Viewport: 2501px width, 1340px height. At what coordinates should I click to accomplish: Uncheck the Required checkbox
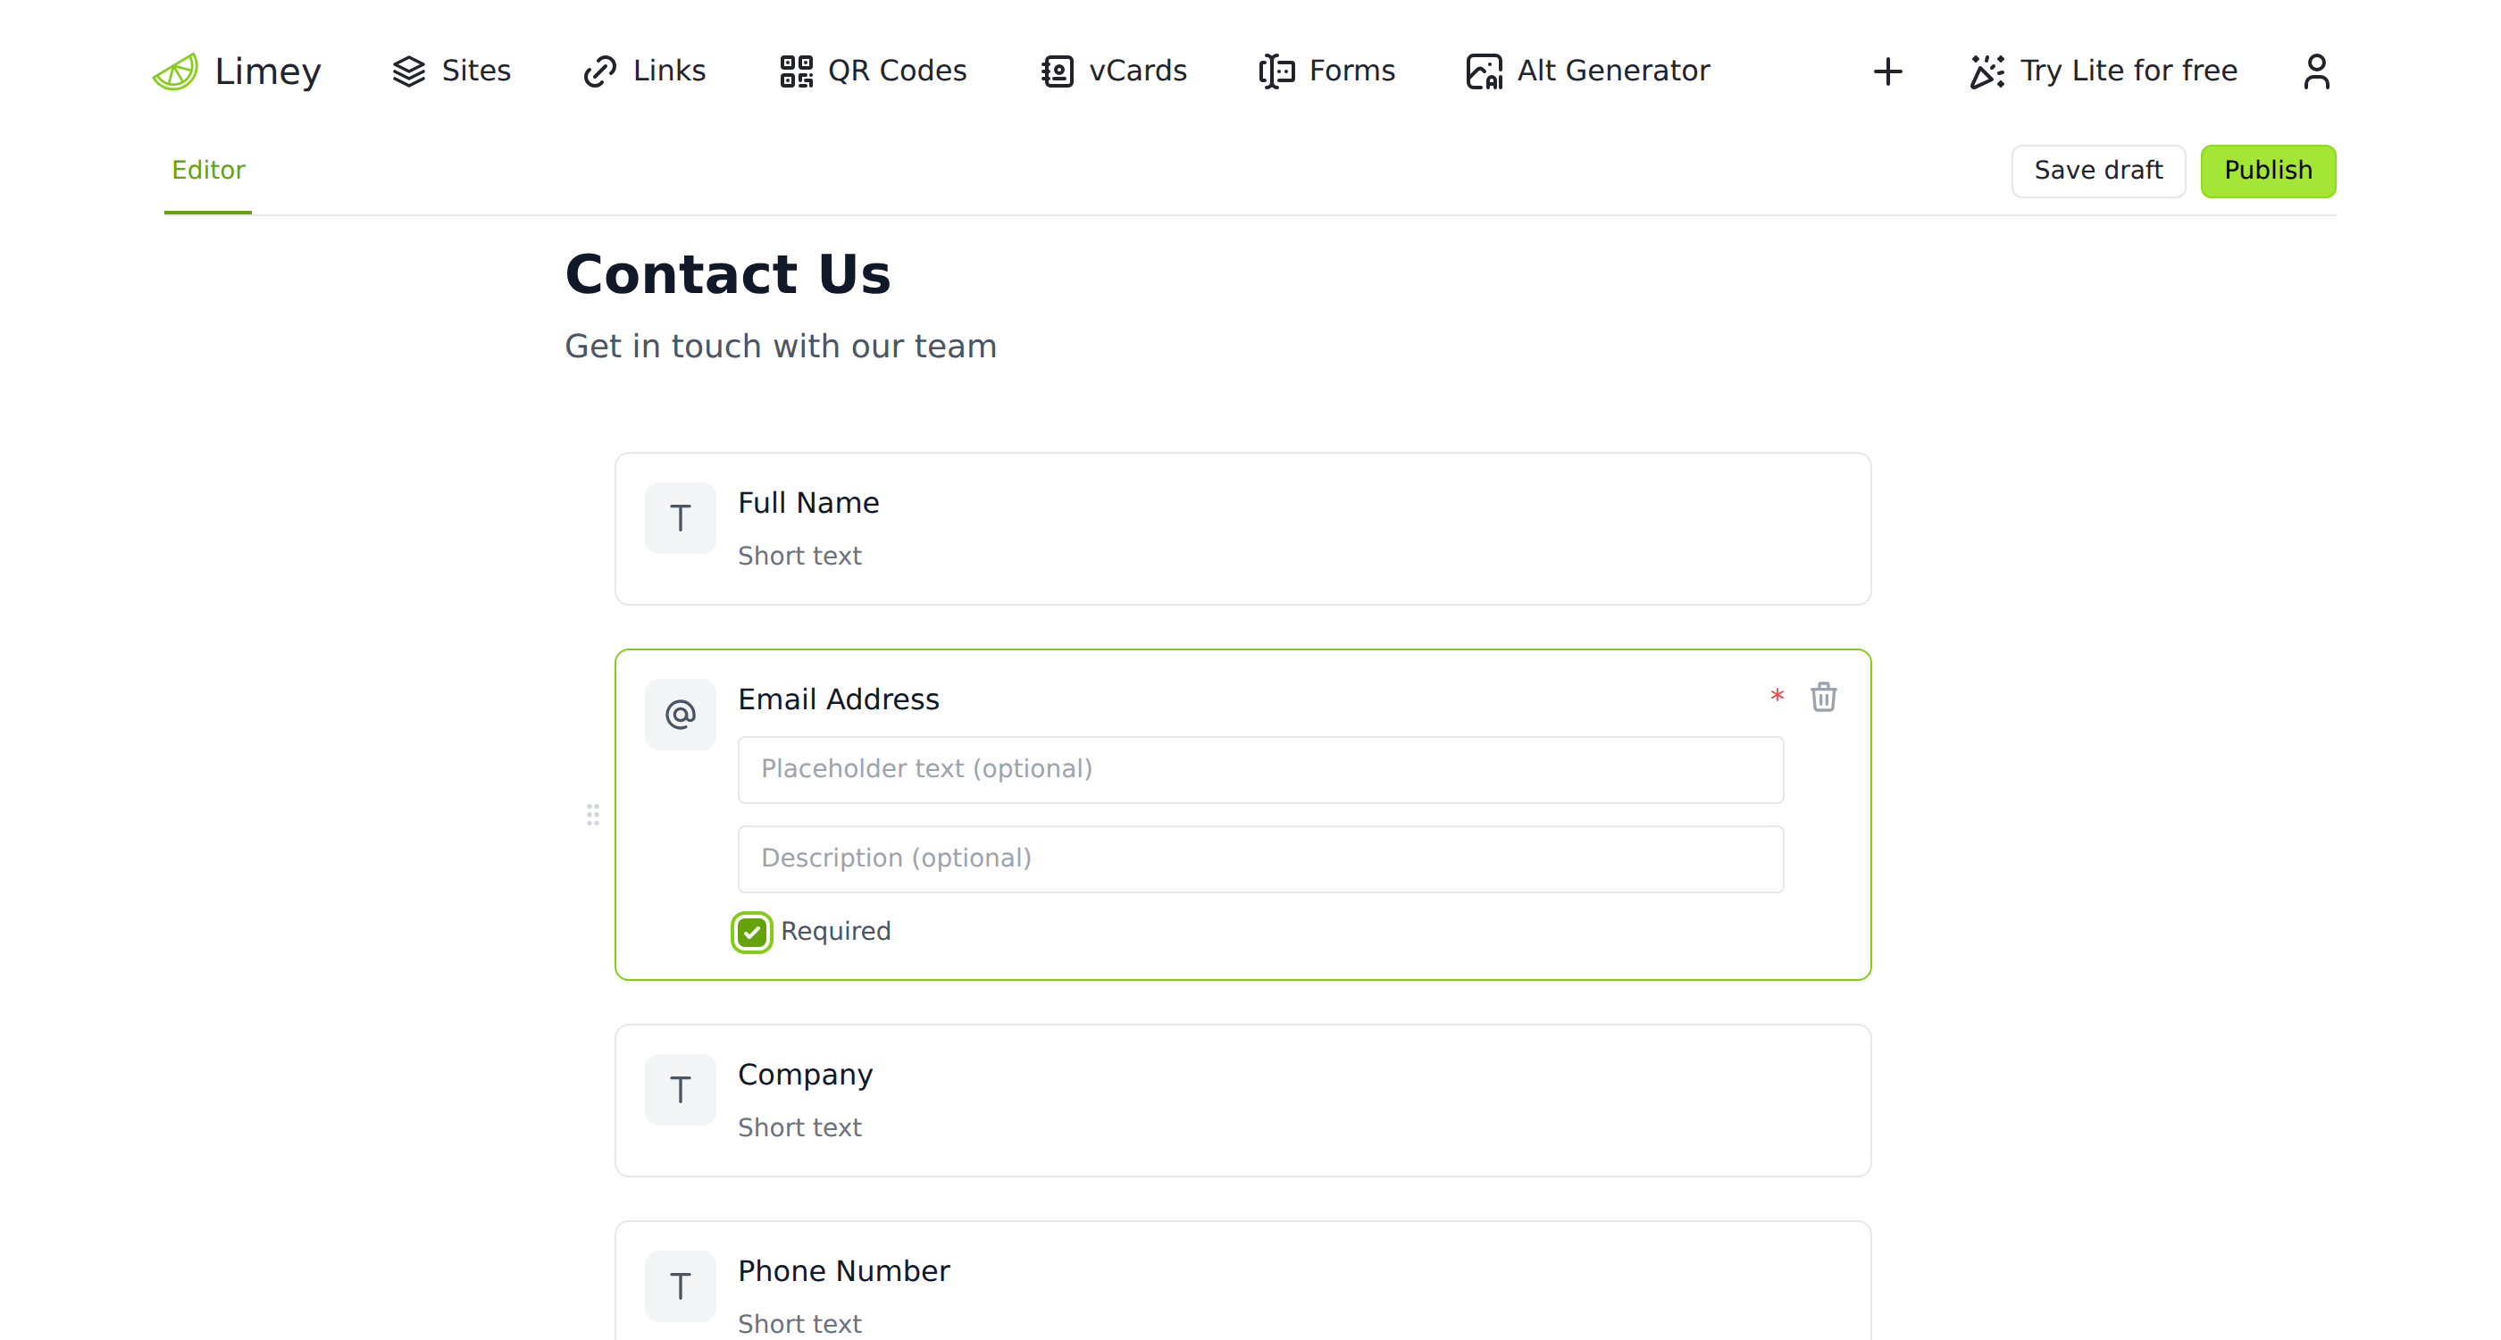point(751,932)
